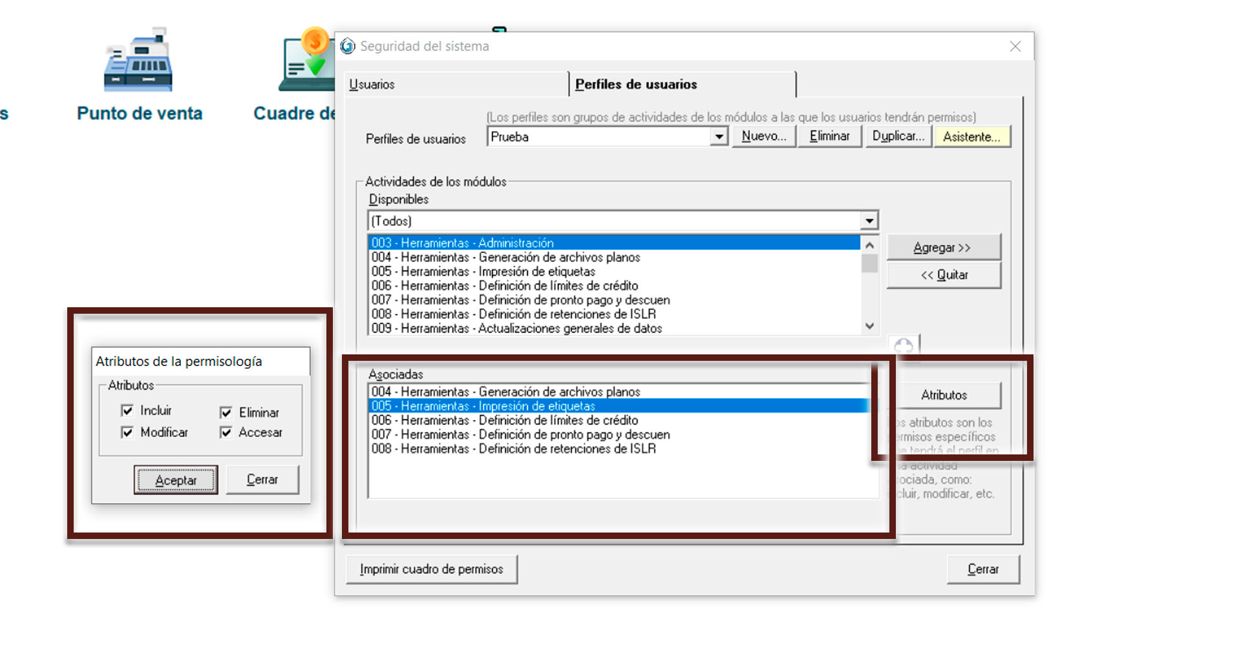Toggle the Incluir checkbox

(x=127, y=411)
